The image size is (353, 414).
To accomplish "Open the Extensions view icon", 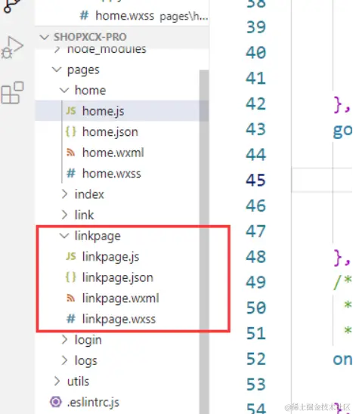I will [12, 93].
